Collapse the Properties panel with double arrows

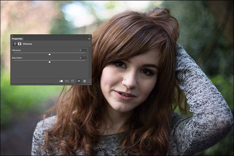(x=89, y=36)
